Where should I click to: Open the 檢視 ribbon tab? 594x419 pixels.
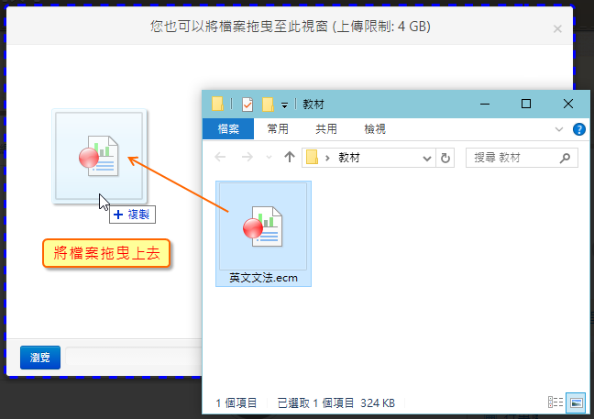pos(375,129)
